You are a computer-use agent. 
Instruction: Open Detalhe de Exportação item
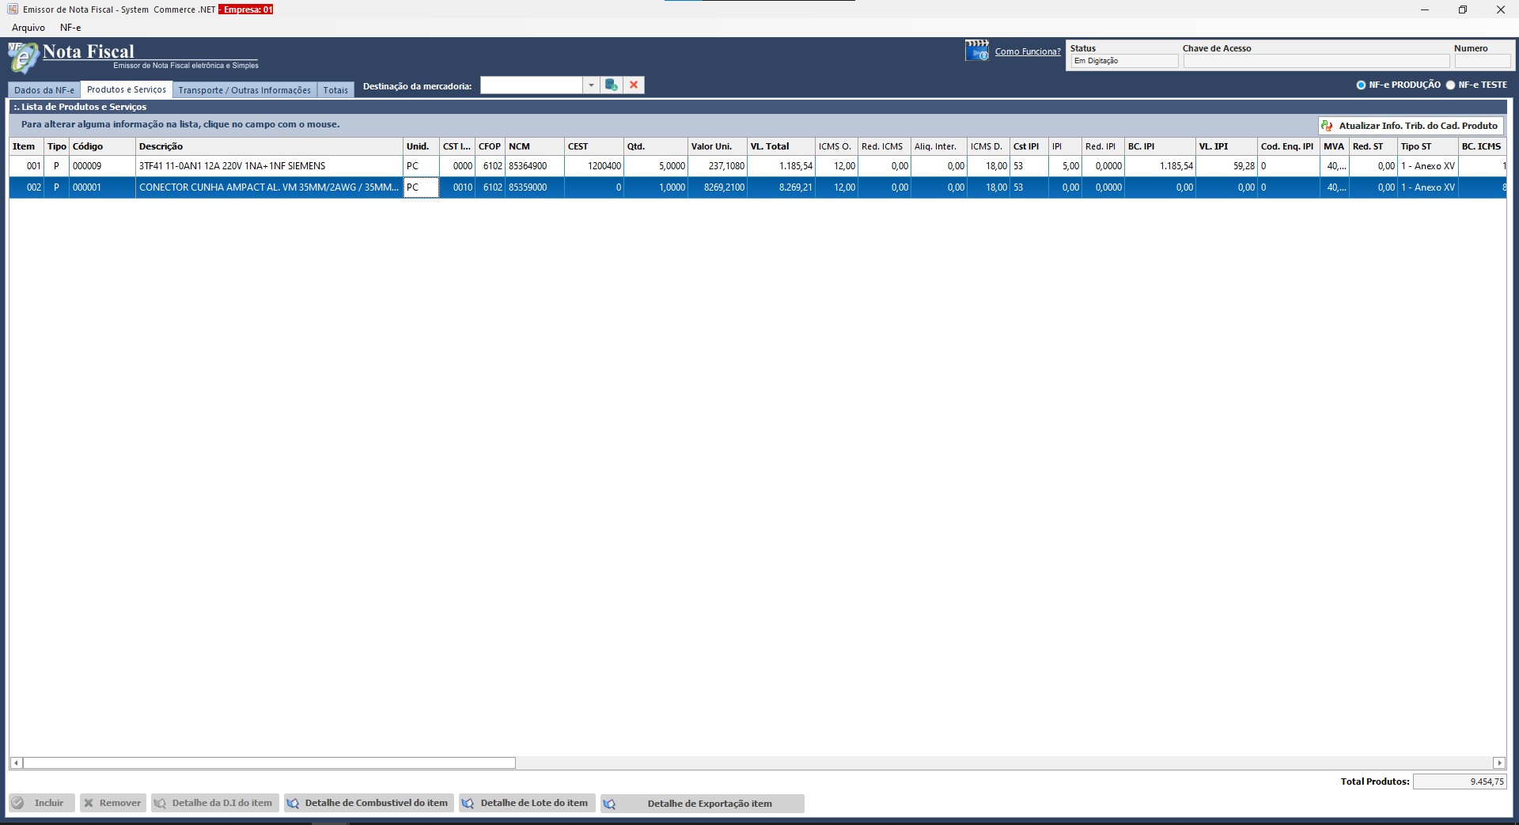coord(702,804)
